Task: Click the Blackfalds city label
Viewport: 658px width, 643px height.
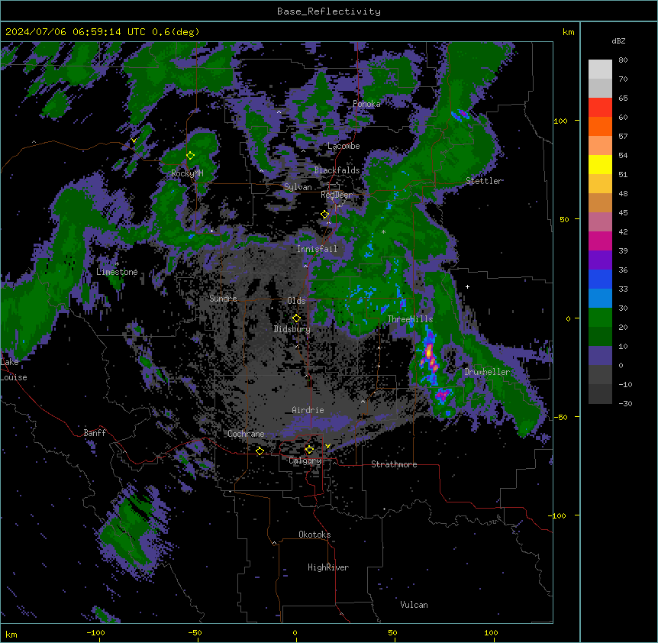Action: pos(337,170)
